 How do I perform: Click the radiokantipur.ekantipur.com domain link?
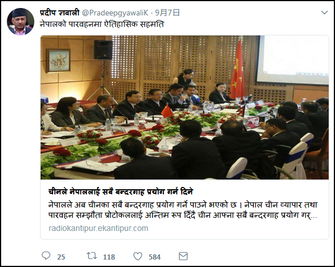pos(98,228)
